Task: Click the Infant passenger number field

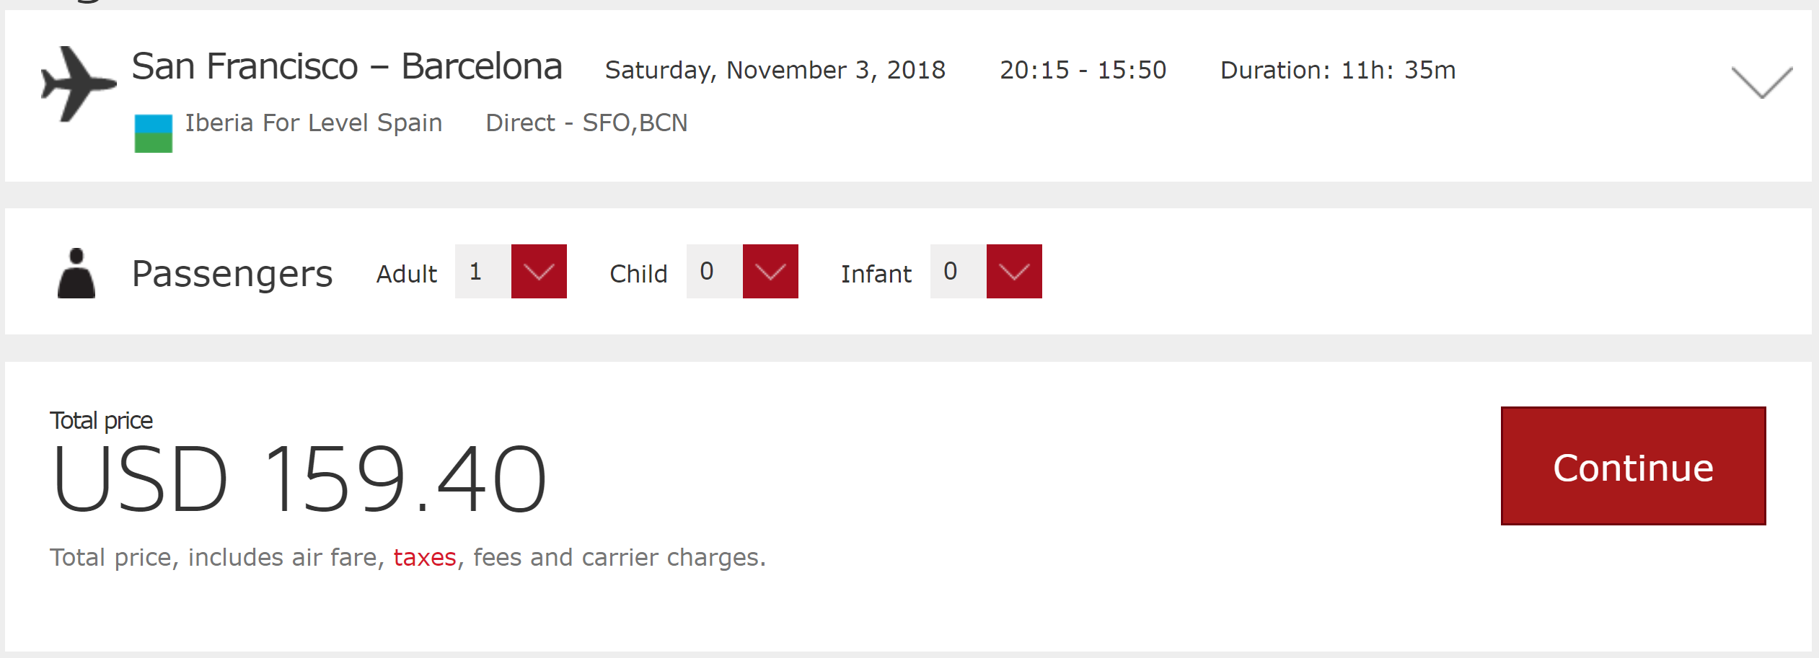Action: tap(958, 272)
